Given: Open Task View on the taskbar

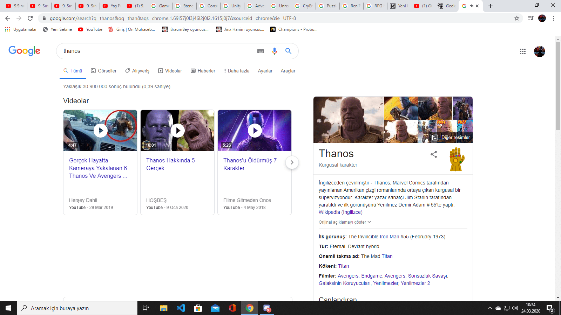Looking at the screenshot, I should tap(146, 308).
